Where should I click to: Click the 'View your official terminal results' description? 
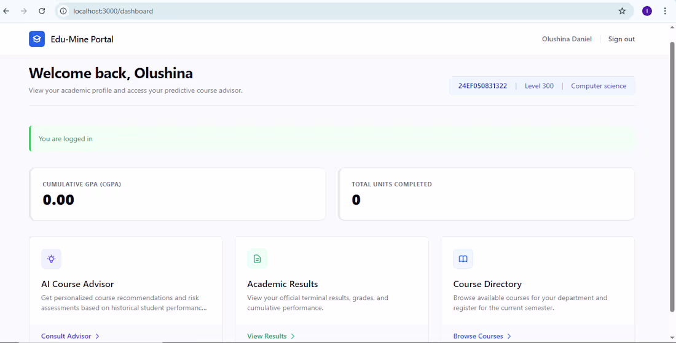[x=318, y=303]
